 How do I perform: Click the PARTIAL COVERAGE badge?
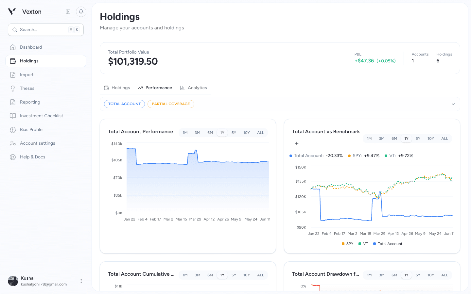(x=171, y=104)
